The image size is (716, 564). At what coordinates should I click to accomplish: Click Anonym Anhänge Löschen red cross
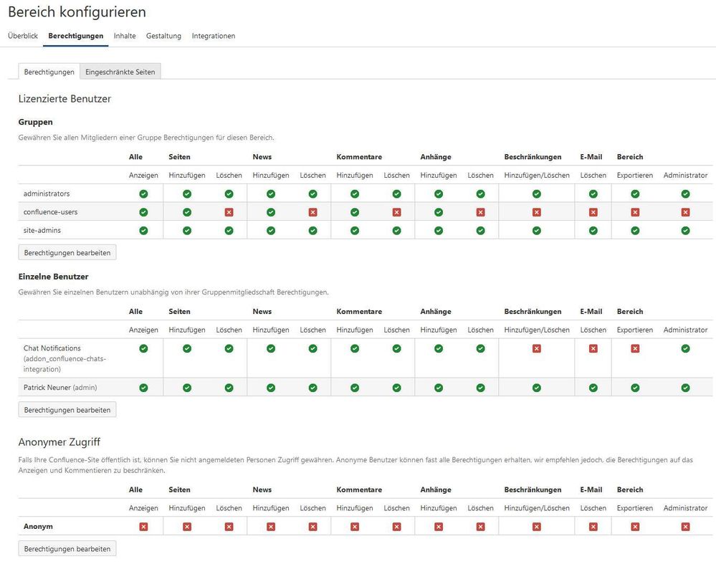point(480,527)
